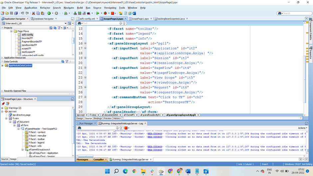
Task: Expand the Application Resources section
Action: pos(2,58)
